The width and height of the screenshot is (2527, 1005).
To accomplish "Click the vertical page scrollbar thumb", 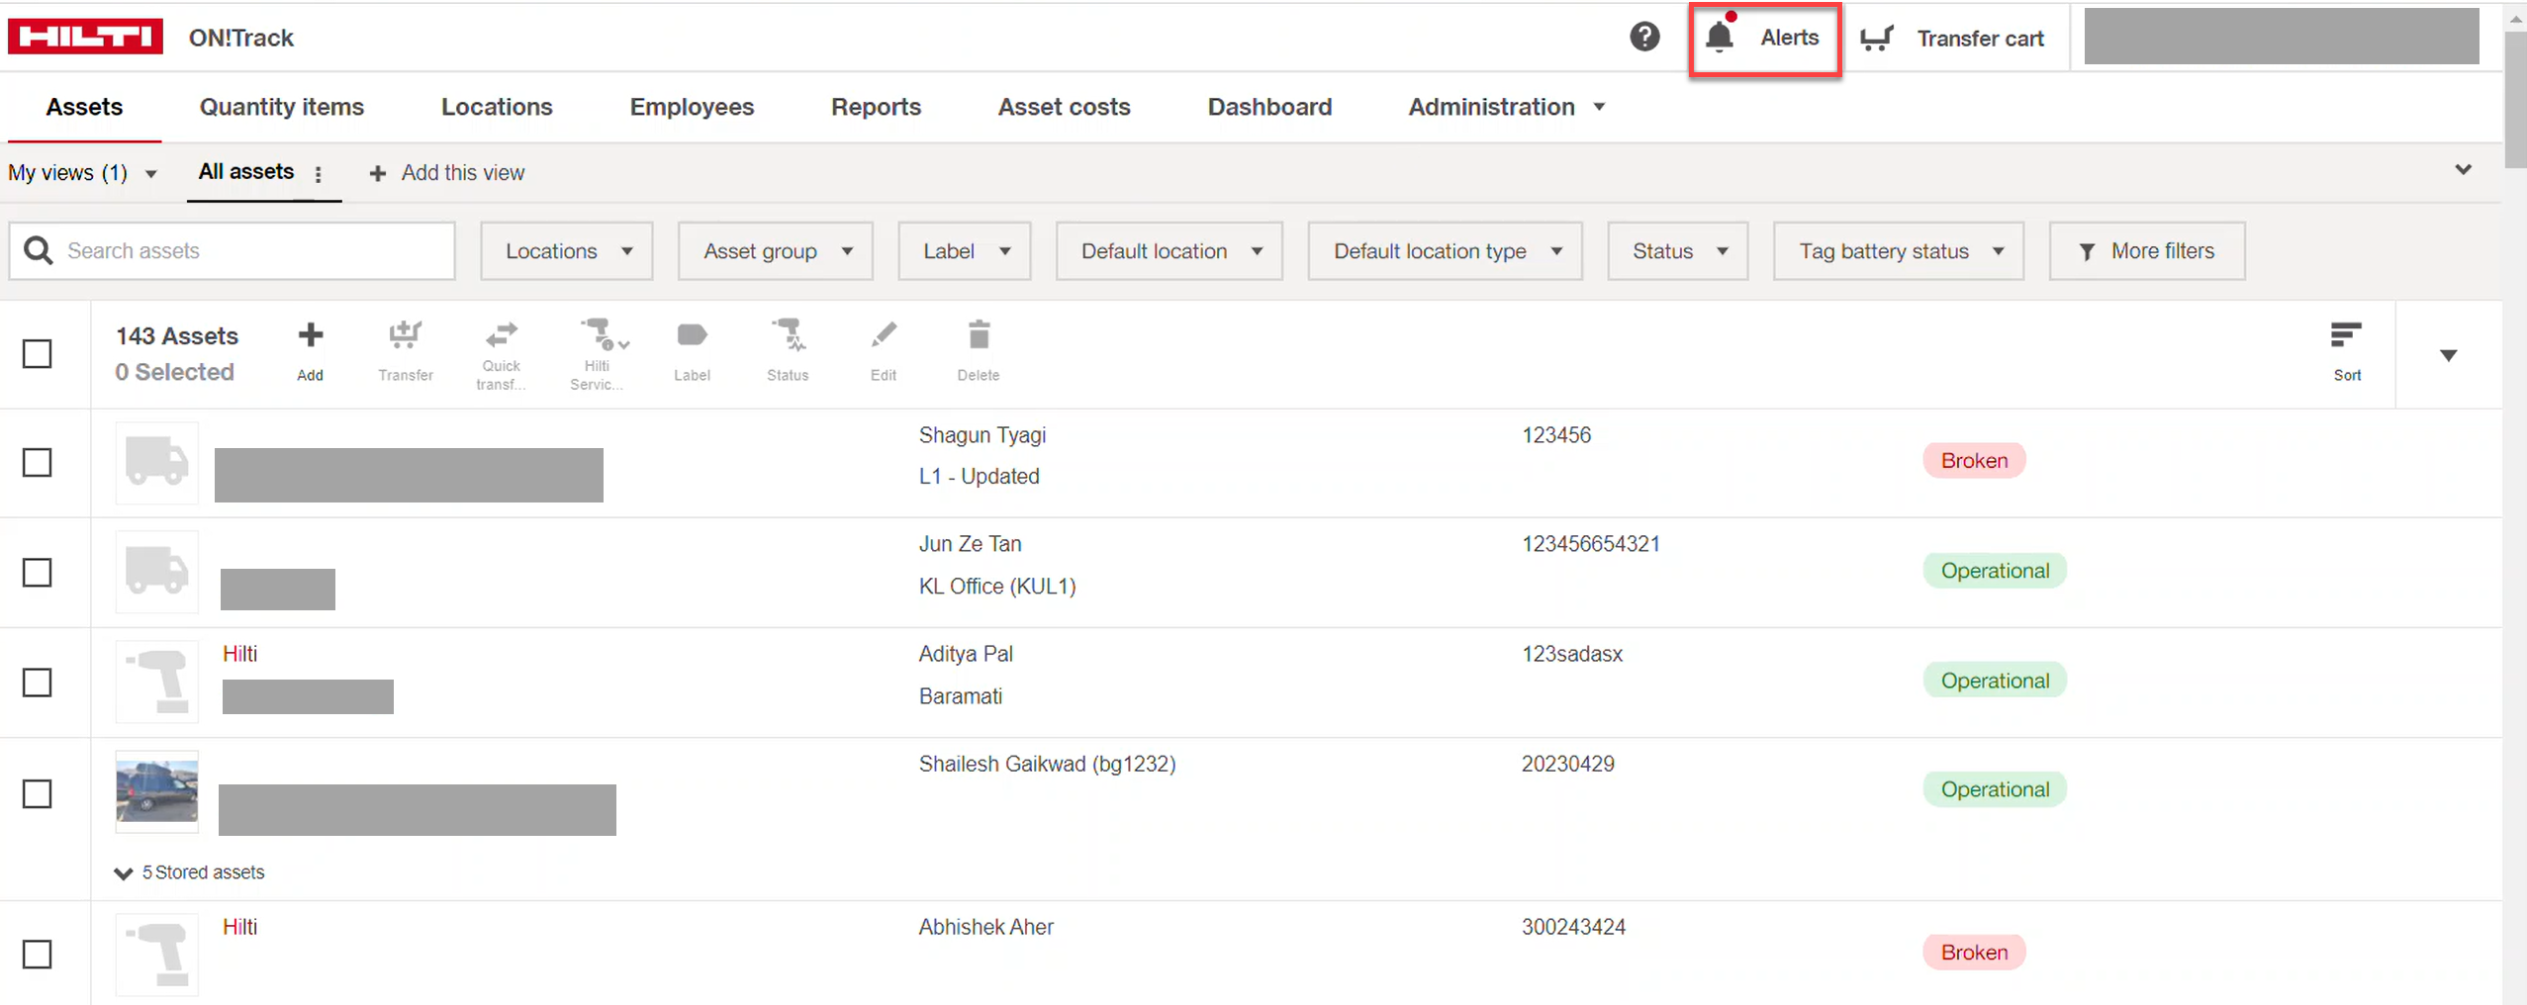I will click(2516, 99).
